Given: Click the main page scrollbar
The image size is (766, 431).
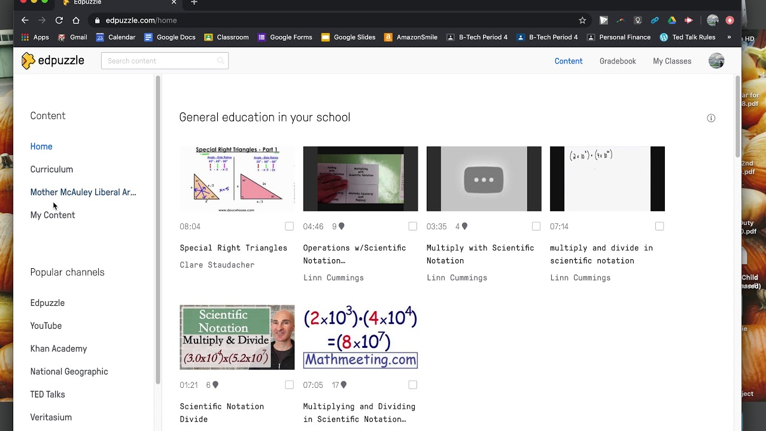Looking at the screenshot, I should (737, 117).
